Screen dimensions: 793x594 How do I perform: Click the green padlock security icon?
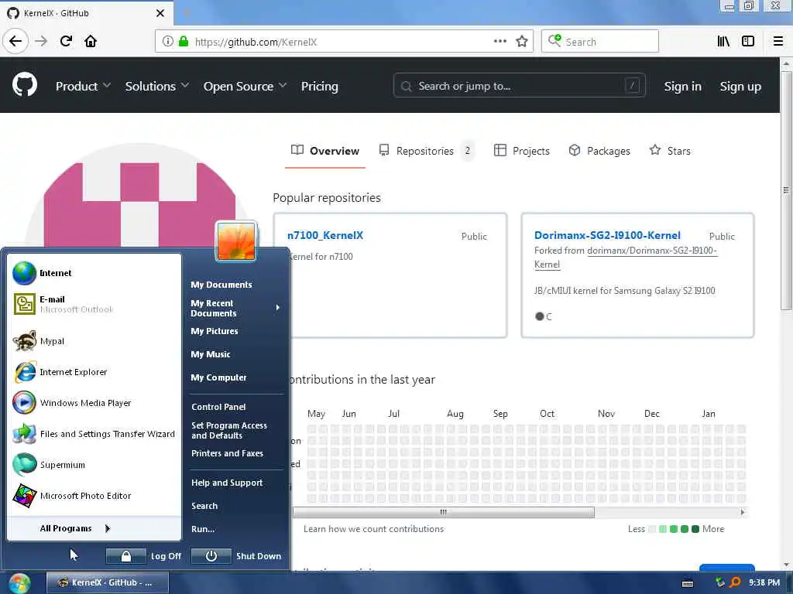(x=184, y=42)
